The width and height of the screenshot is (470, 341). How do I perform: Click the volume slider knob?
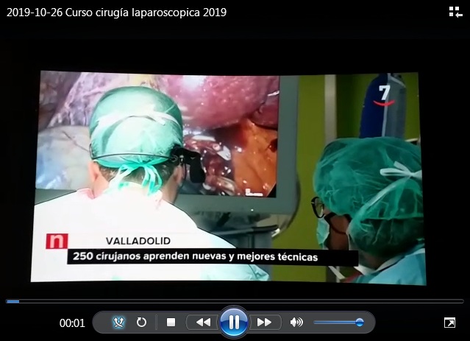359,322
